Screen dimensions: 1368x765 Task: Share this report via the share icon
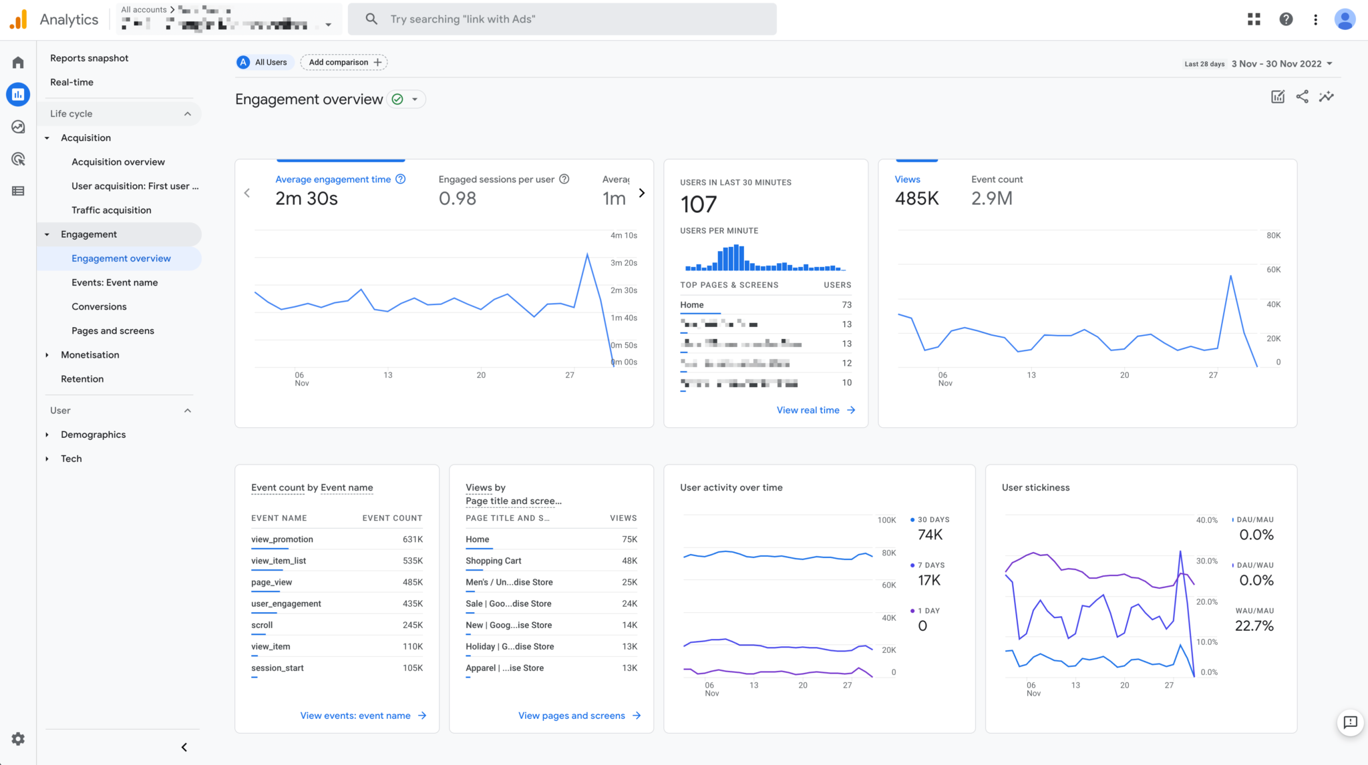(x=1301, y=96)
